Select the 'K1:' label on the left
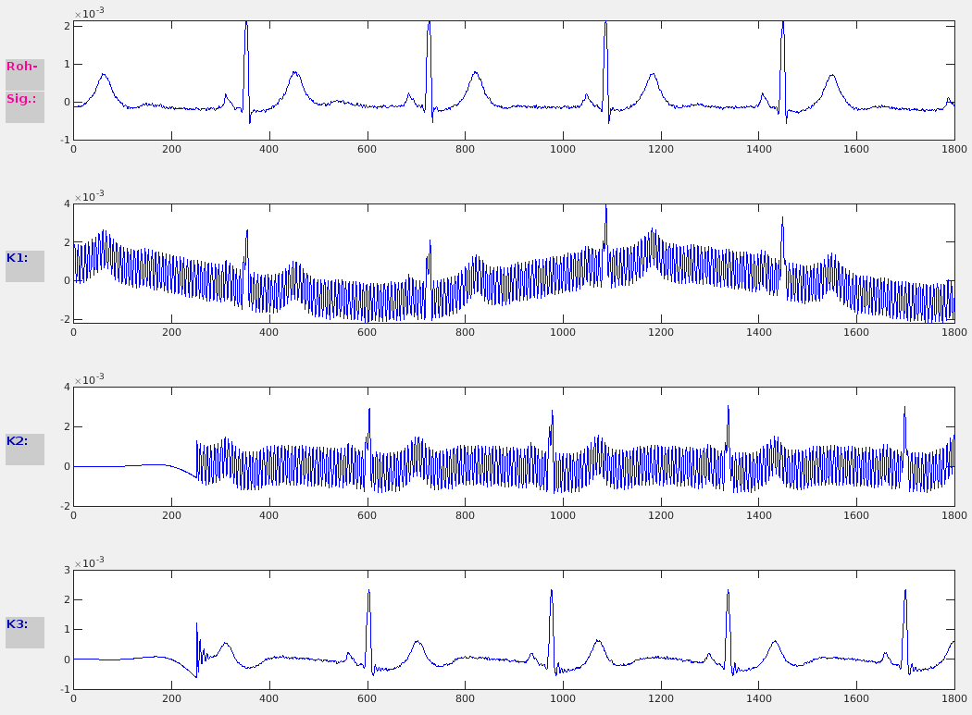The image size is (972, 715). click(24, 259)
